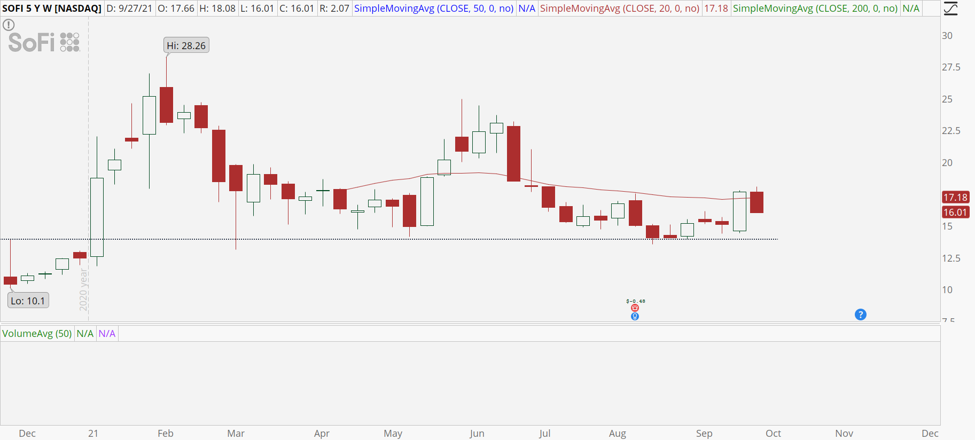Click the Aug label on time axis
Screen dimensions: 975x440
pos(618,434)
